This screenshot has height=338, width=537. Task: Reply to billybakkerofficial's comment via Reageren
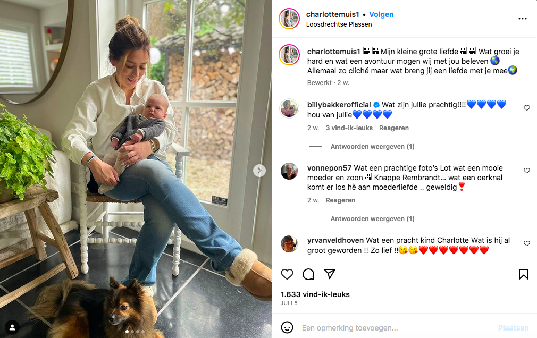point(393,128)
